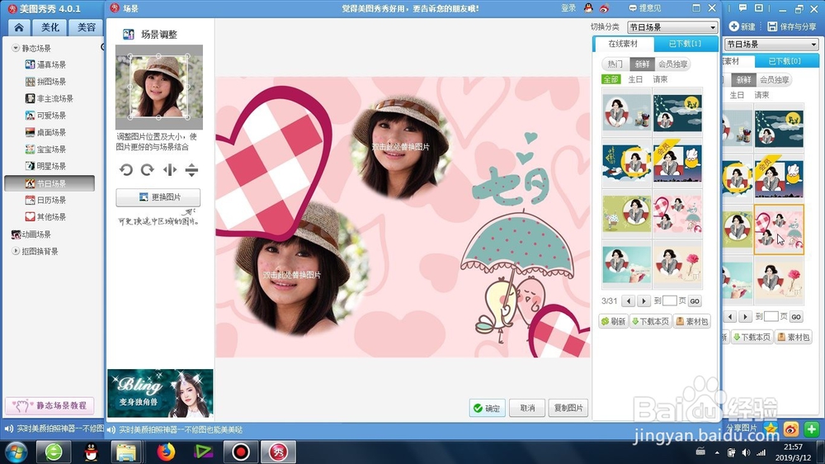Viewport: 825px width, 464px height.
Task: Select dark teal moon scene thumbnail
Action: pos(677,113)
